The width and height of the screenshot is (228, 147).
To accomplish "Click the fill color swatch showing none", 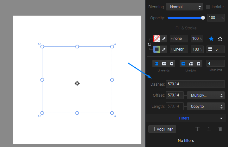I will click(157, 39).
